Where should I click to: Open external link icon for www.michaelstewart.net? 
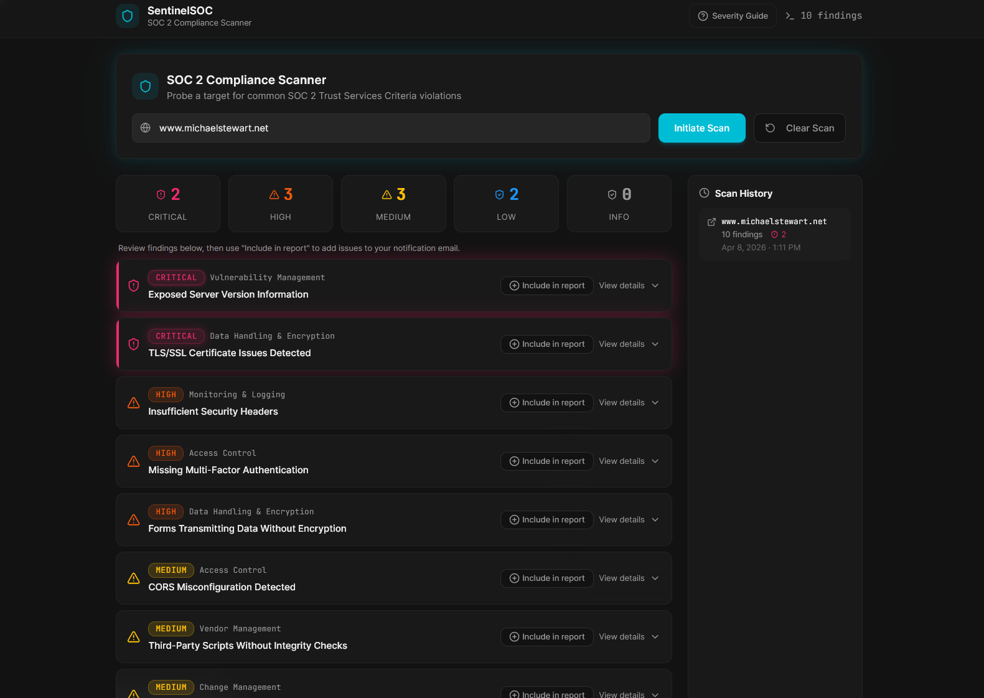click(x=711, y=222)
